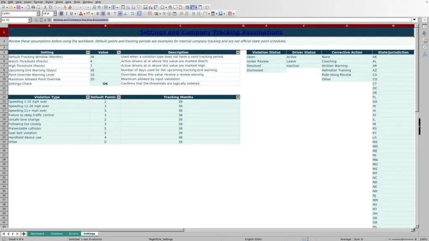Image resolution: width=429 pixels, height=241 pixels.
Task: Open the Name Box dropdown arrow
Action: pos(29,20)
